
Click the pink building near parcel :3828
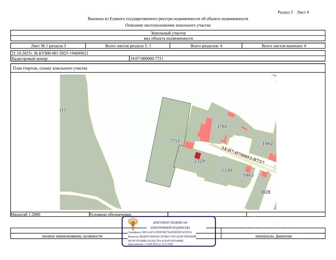[x=264, y=174]
